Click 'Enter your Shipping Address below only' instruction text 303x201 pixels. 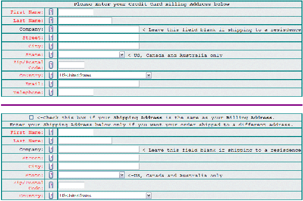tap(151, 125)
